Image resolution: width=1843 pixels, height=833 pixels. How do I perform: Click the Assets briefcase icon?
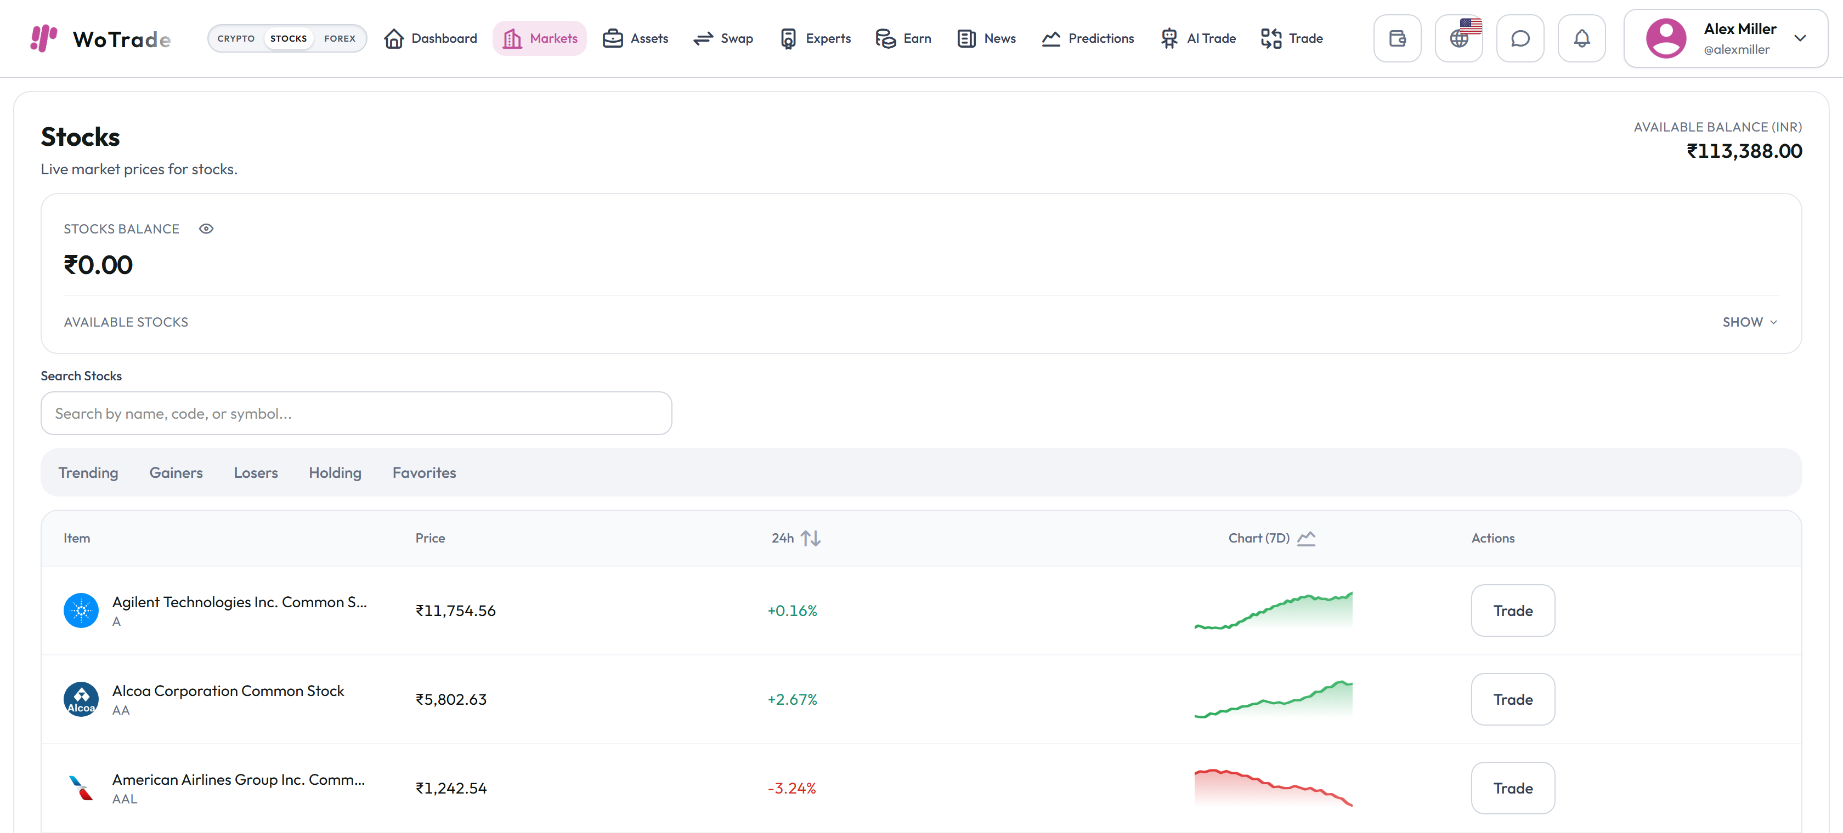[613, 38]
